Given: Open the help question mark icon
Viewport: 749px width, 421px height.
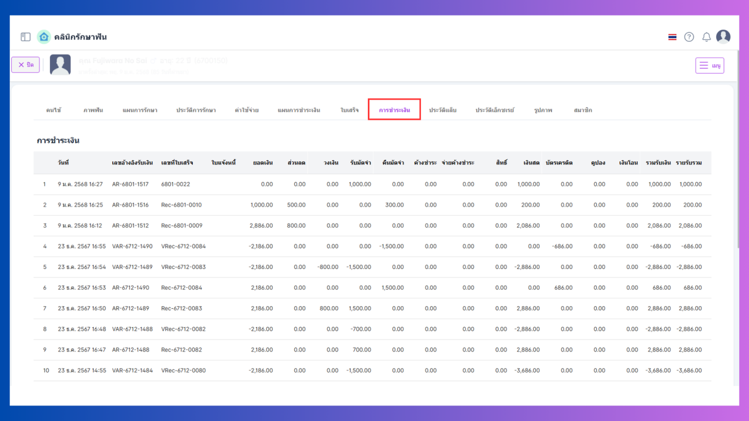Looking at the screenshot, I should 689,37.
